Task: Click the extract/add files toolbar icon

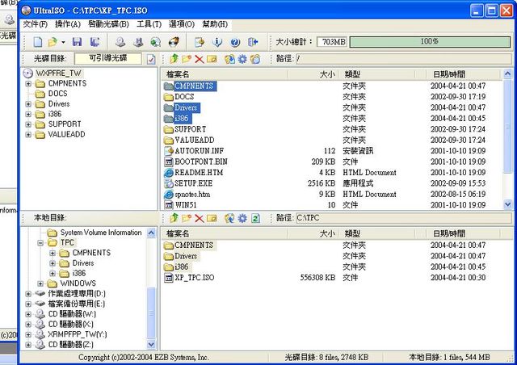Action: pyautogui.click(x=200, y=42)
